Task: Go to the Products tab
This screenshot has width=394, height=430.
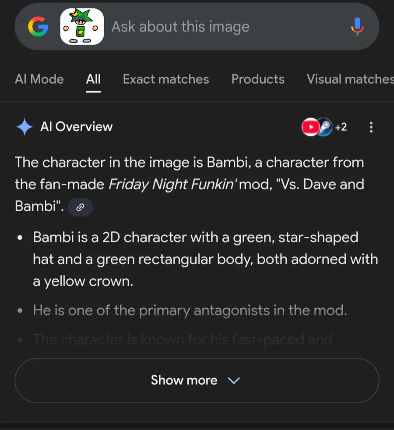Action: click(258, 79)
